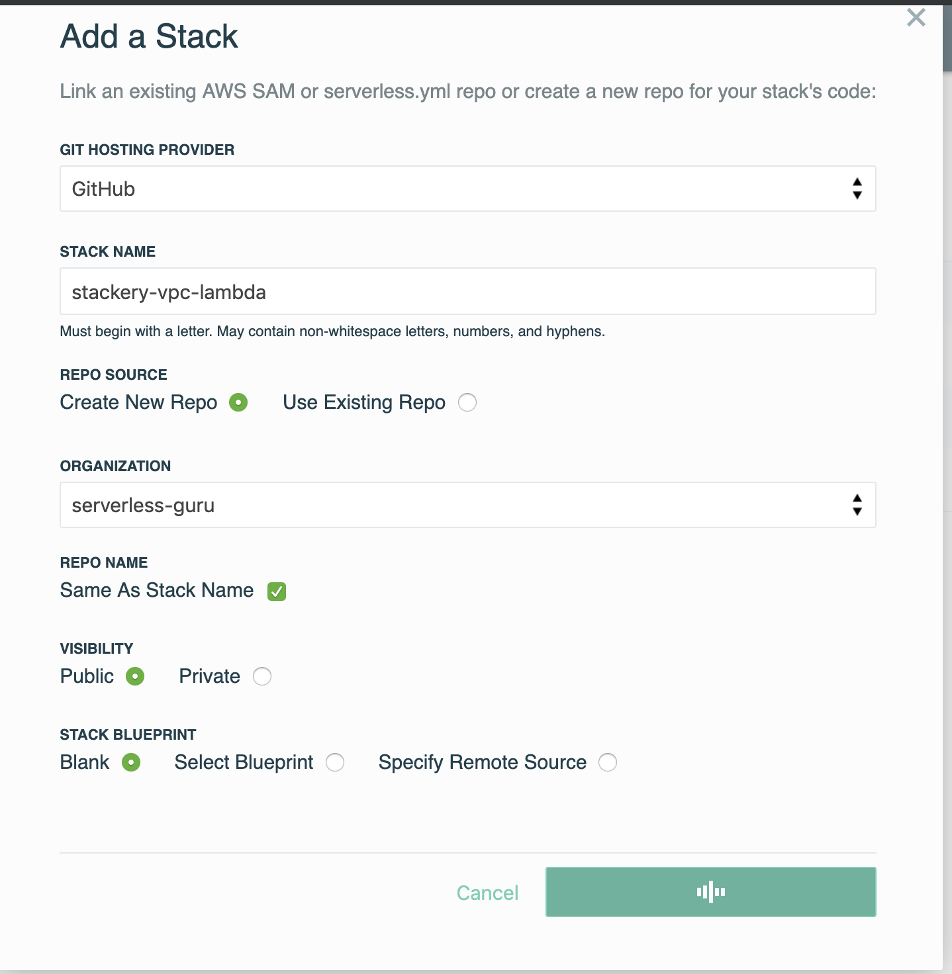
Task: Set visibility to Private
Action: coord(262,676)
